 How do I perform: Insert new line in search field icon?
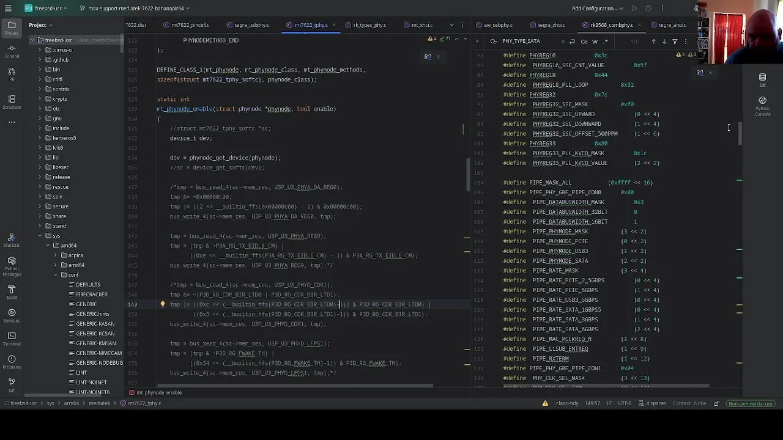click(572, 42)
